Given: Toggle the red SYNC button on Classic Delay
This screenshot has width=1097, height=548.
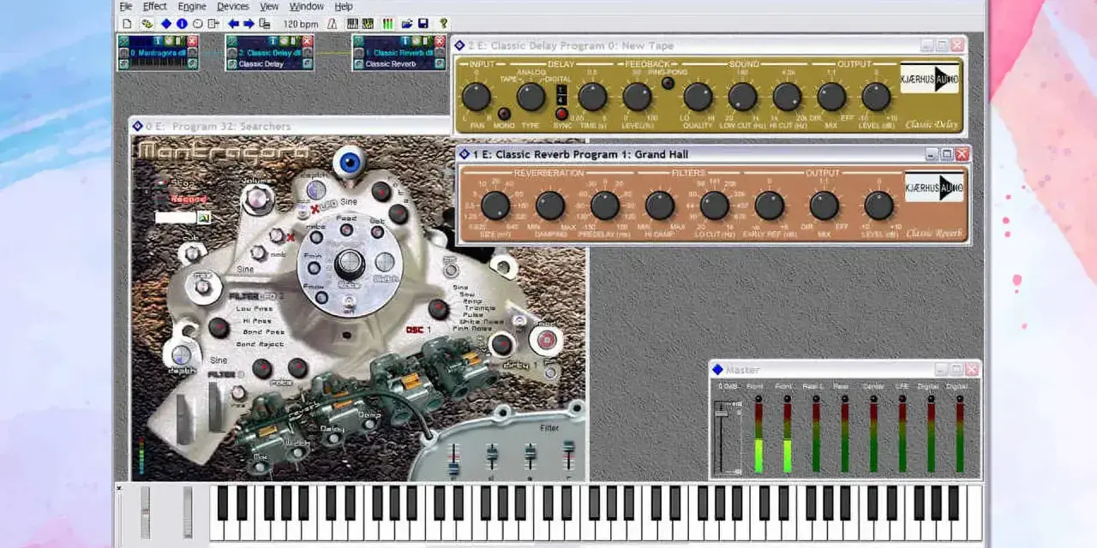Looking at the screenshot, I should (x=561, y=113).
